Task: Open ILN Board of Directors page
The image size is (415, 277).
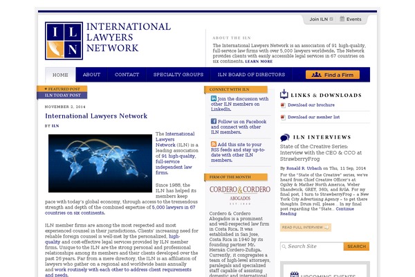Action: (252, 75)
